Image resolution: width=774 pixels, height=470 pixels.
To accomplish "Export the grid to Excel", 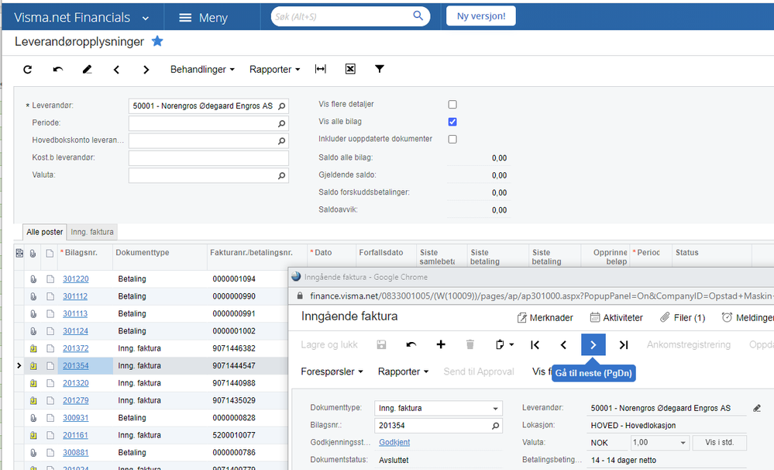I will pyautogui.click(x=350, y=69).
